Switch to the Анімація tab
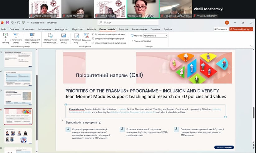Screen dimensions: 256x153 tap(91, 29)
